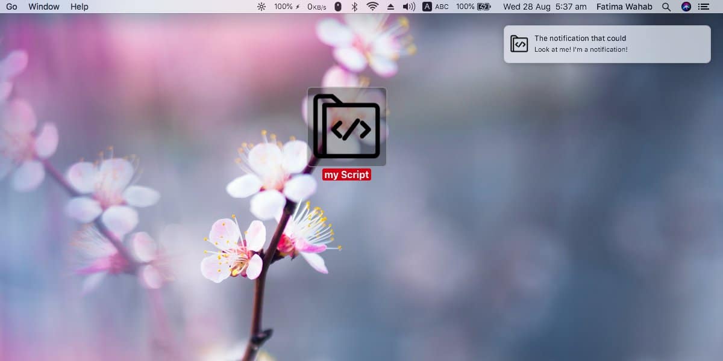This screenshot has width=723, height=361.
Task: Open the Bluetooth status menu
Action: 355,7
